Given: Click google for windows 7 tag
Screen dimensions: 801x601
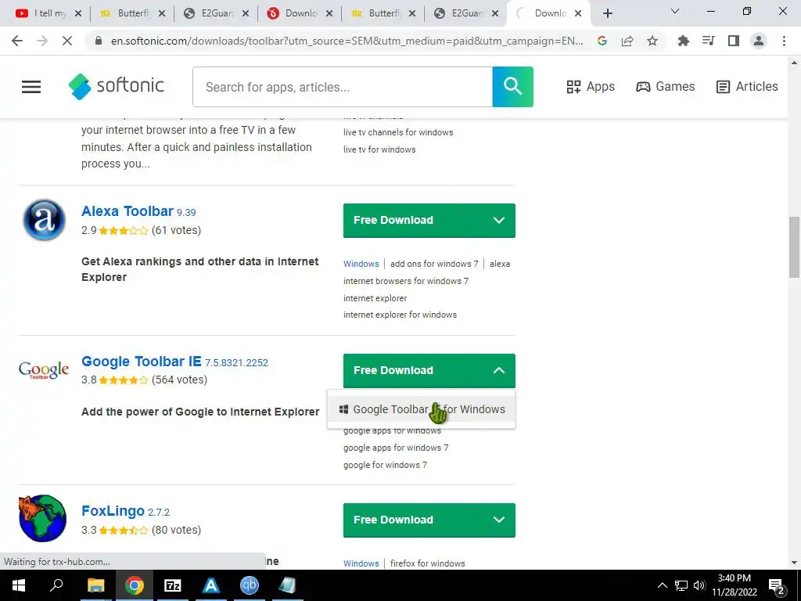Looking at the screenshot, I should [385, 465].
